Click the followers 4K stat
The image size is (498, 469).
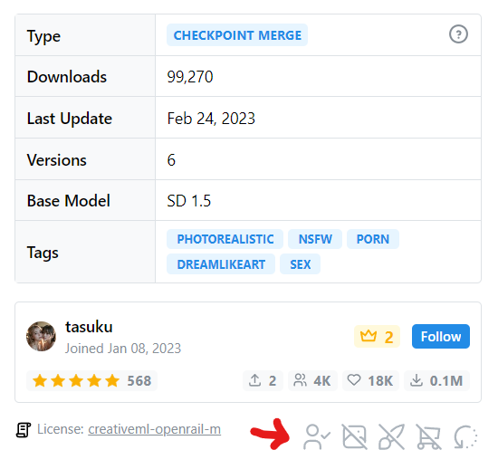tap(312, 380)
